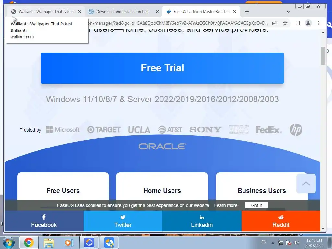The width and height of the screenshot is (332, 249).
Task: Bookmark this page with the star icon
Action: coord(285,23)
